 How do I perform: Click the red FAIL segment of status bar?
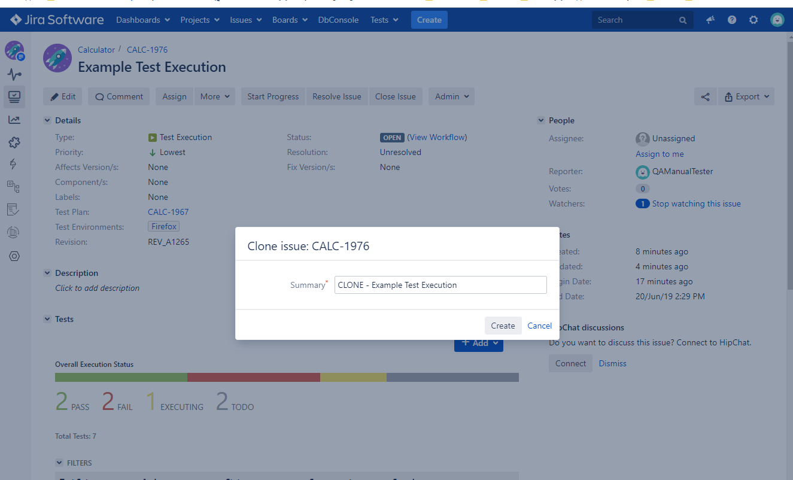254,377
